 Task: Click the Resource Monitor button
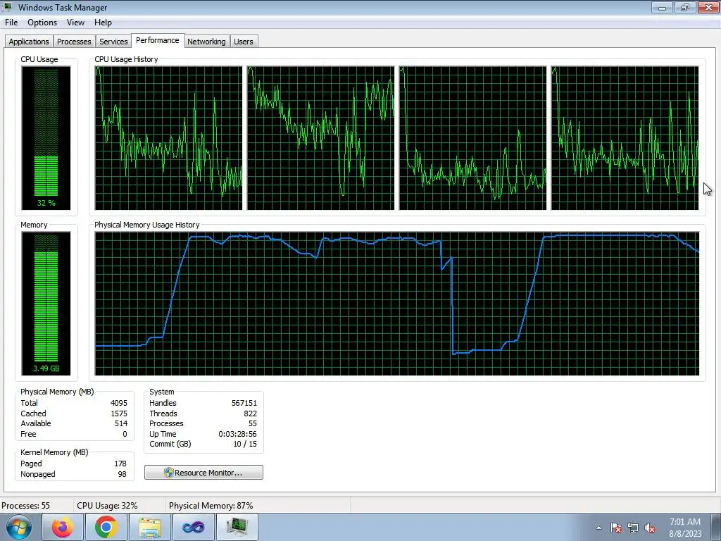pyautogui.click(x=203, y=473)
